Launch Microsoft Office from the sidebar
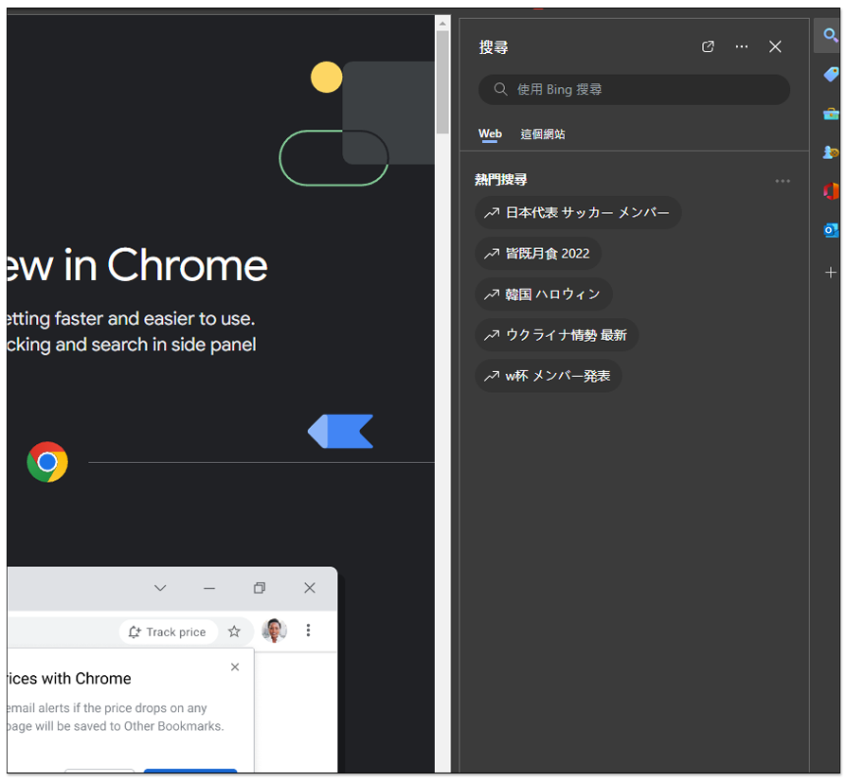The height and width of the screenshot is (782, 847). coord(830,191)
